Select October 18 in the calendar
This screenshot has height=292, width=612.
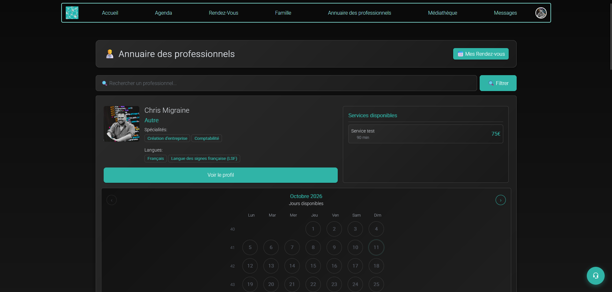point(376,266)
